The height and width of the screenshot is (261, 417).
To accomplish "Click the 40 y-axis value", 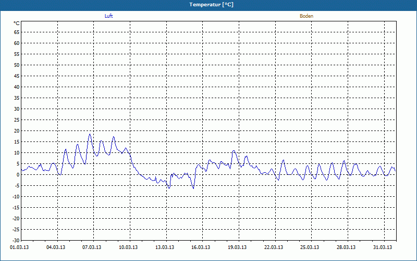I will click(17, 87).
